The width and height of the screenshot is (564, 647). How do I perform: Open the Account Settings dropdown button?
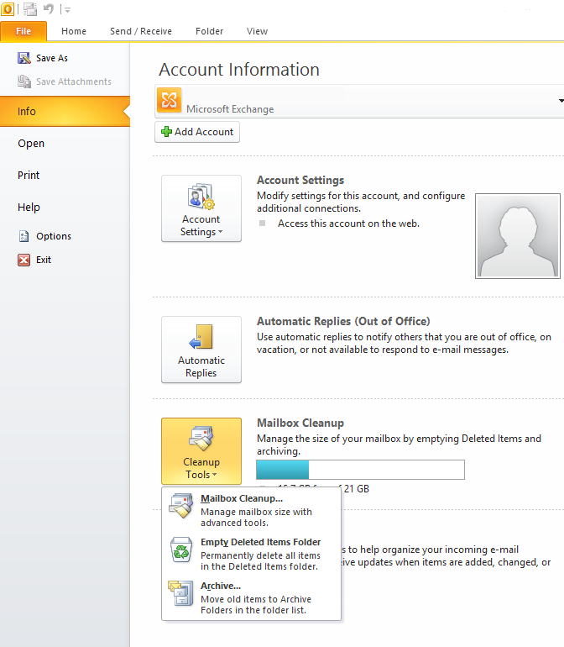pos(201,208)
